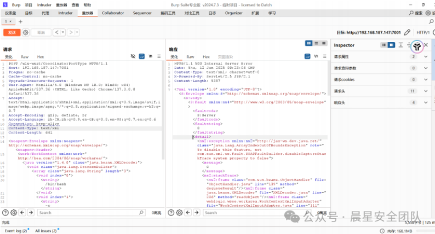Image resolution: width=435 pixels, height=234 pixels.
Task: Click the request panel search field
Action: [x=82, y=213]
